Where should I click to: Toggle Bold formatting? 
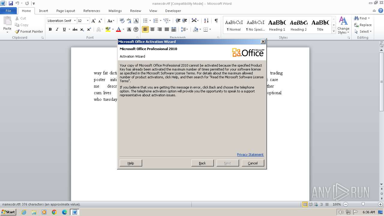tap(50, 29)
